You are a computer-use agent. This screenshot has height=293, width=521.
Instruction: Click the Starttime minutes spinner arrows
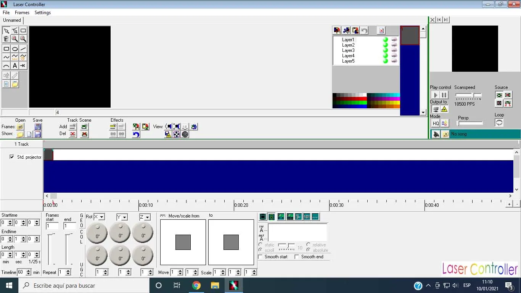pos(10,222)
